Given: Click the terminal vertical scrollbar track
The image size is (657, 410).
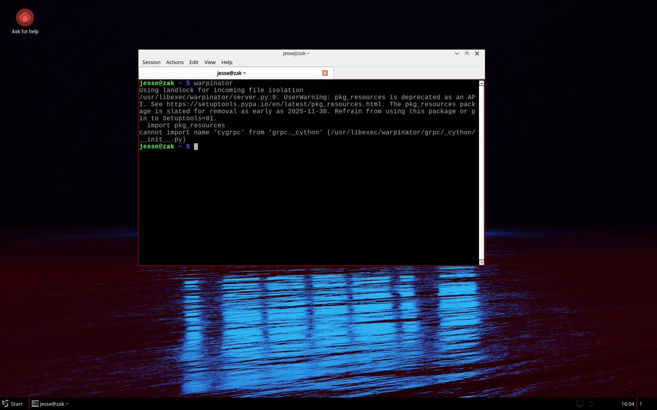Looking at the screenshot, I should (482, 173).
